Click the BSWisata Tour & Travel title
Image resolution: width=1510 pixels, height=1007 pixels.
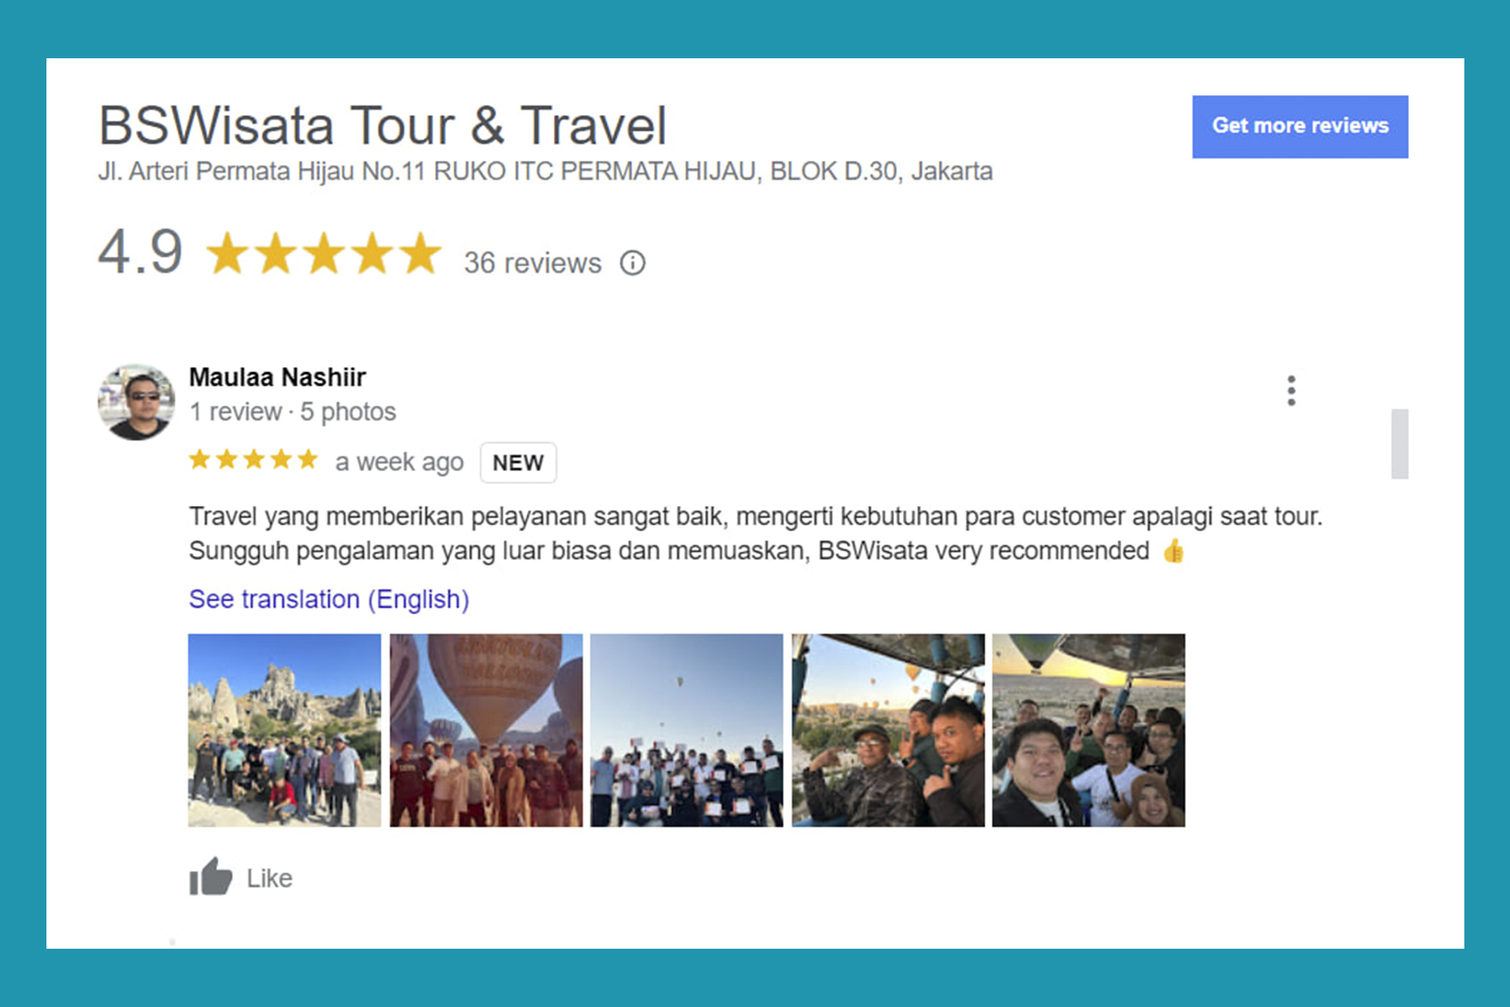tap(382, 126)
